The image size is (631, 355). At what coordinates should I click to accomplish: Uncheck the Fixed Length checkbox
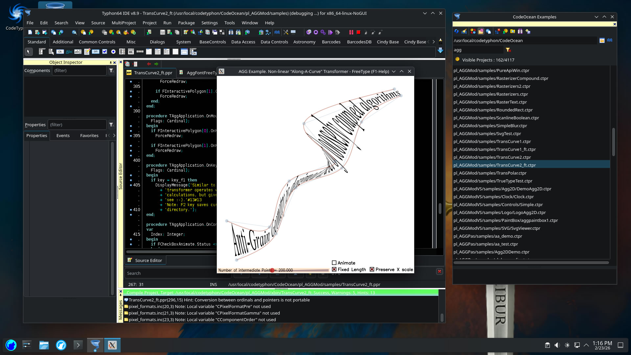[x=334, y=270]
